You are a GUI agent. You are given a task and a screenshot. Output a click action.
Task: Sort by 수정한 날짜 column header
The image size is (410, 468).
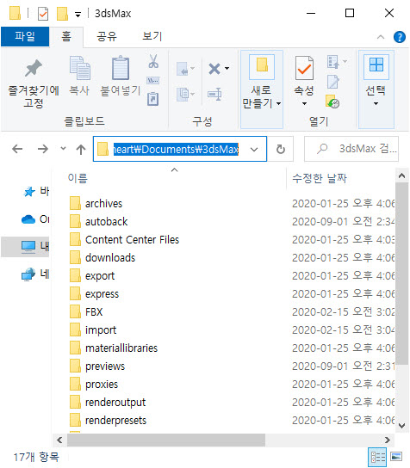(320, 178)
